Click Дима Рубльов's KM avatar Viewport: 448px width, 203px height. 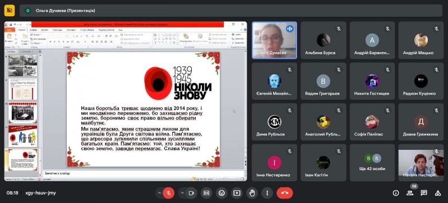pos(274,122)
